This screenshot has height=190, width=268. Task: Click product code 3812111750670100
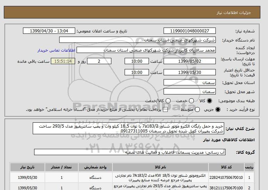[226, 188]
